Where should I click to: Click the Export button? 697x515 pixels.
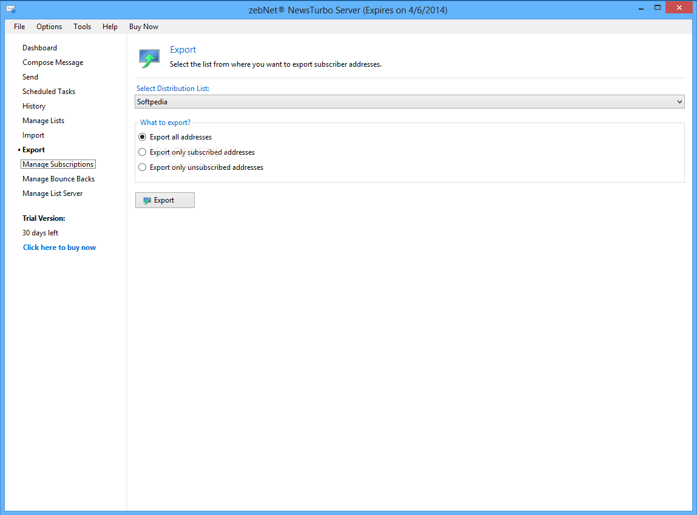pos(165,200)
